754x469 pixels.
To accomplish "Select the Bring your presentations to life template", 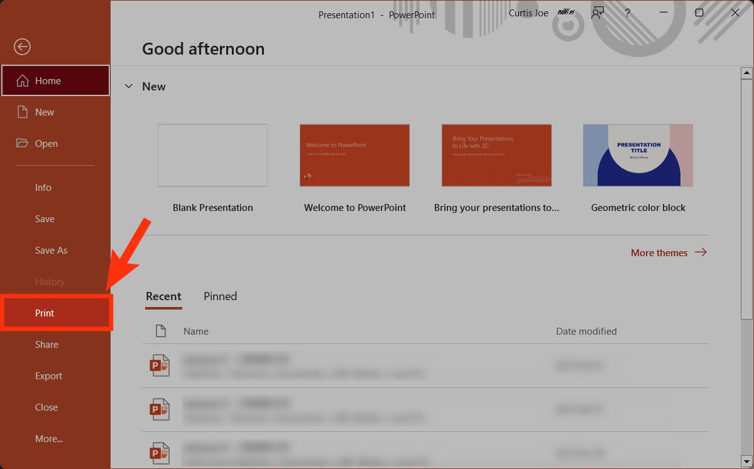I will pyautogui.click(x=496, y=155).
